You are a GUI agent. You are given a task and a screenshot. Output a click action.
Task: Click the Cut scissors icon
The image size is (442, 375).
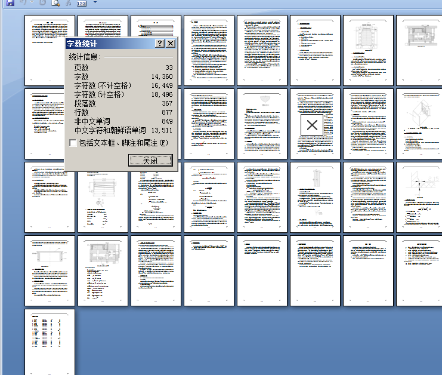point(68,3)
